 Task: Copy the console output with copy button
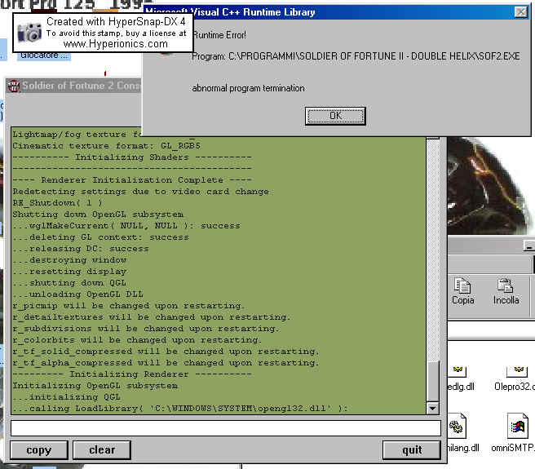39,450
